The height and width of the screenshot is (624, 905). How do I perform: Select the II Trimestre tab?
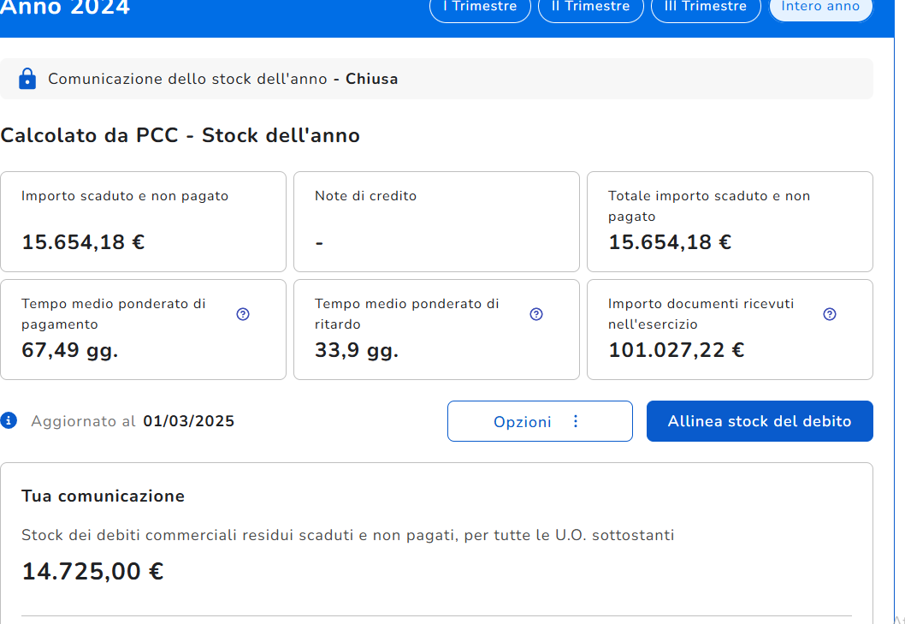pos(590,8)
